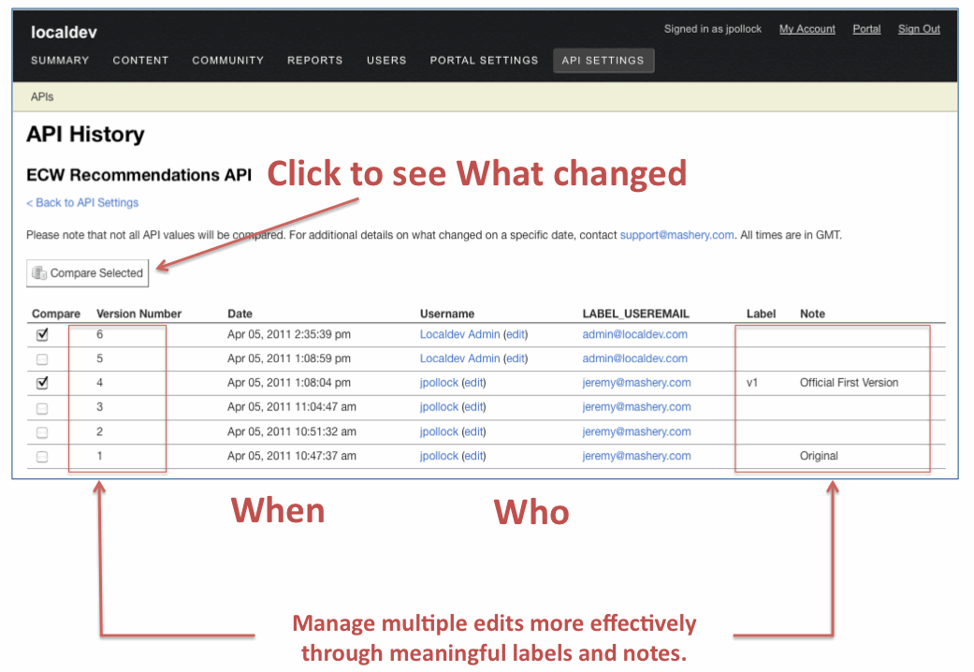Check the compare checkbox for version 5

point(42,359)
